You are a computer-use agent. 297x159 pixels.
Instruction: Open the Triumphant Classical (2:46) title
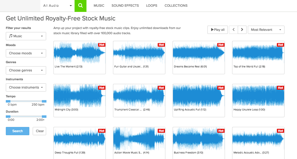coord(132,110)
